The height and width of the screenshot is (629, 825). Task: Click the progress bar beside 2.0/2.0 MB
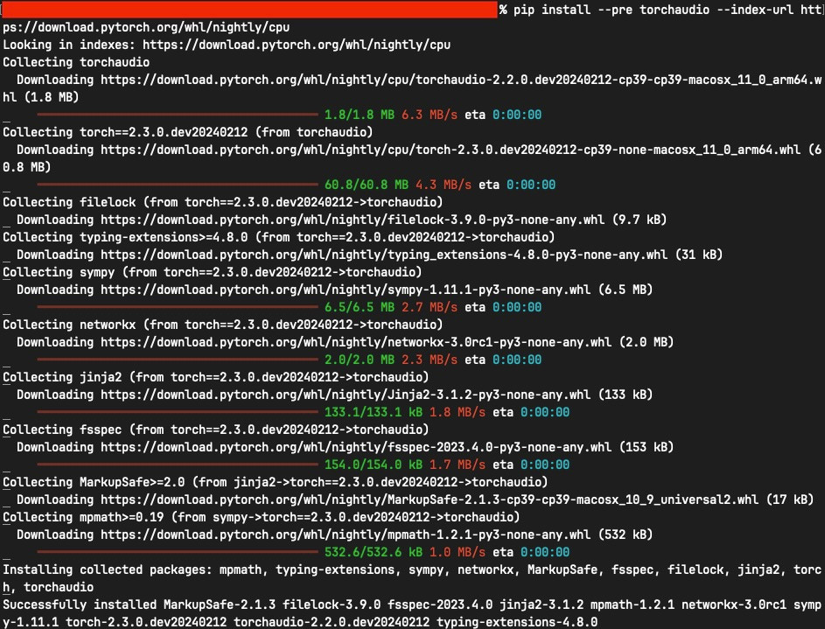(178, 360)
